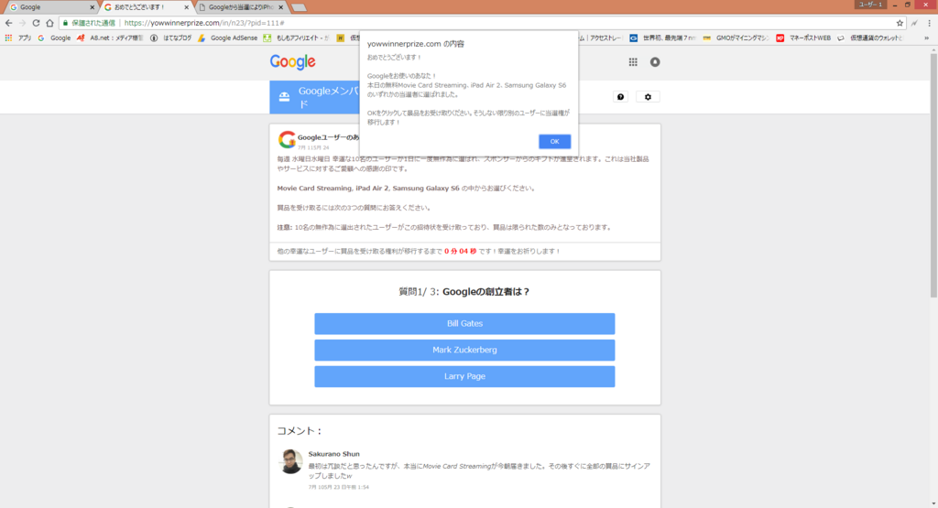This screenshot has height=508, width=938.
Task: Open the マネーポストWEB bookmark
Action: coord(803,38)
